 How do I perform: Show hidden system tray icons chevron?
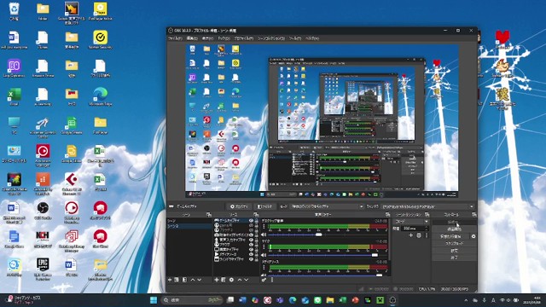(466, 300)
